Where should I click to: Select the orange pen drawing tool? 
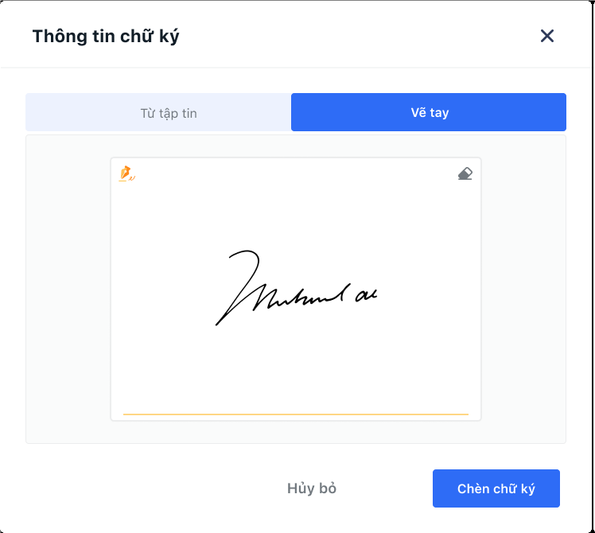126,173
